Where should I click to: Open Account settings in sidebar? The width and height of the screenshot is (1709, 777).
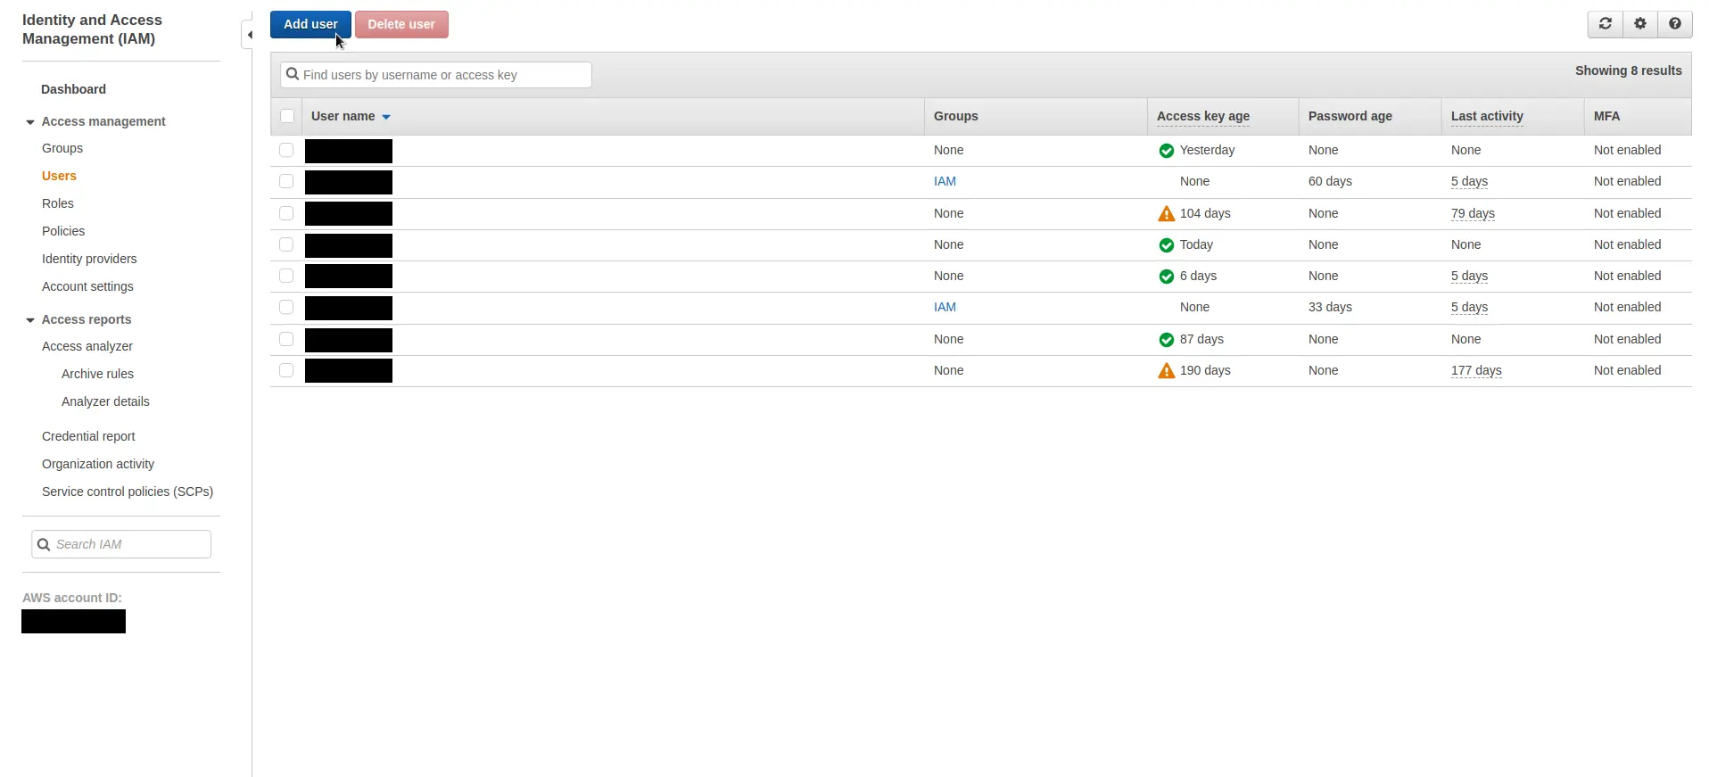coord(87,286)
